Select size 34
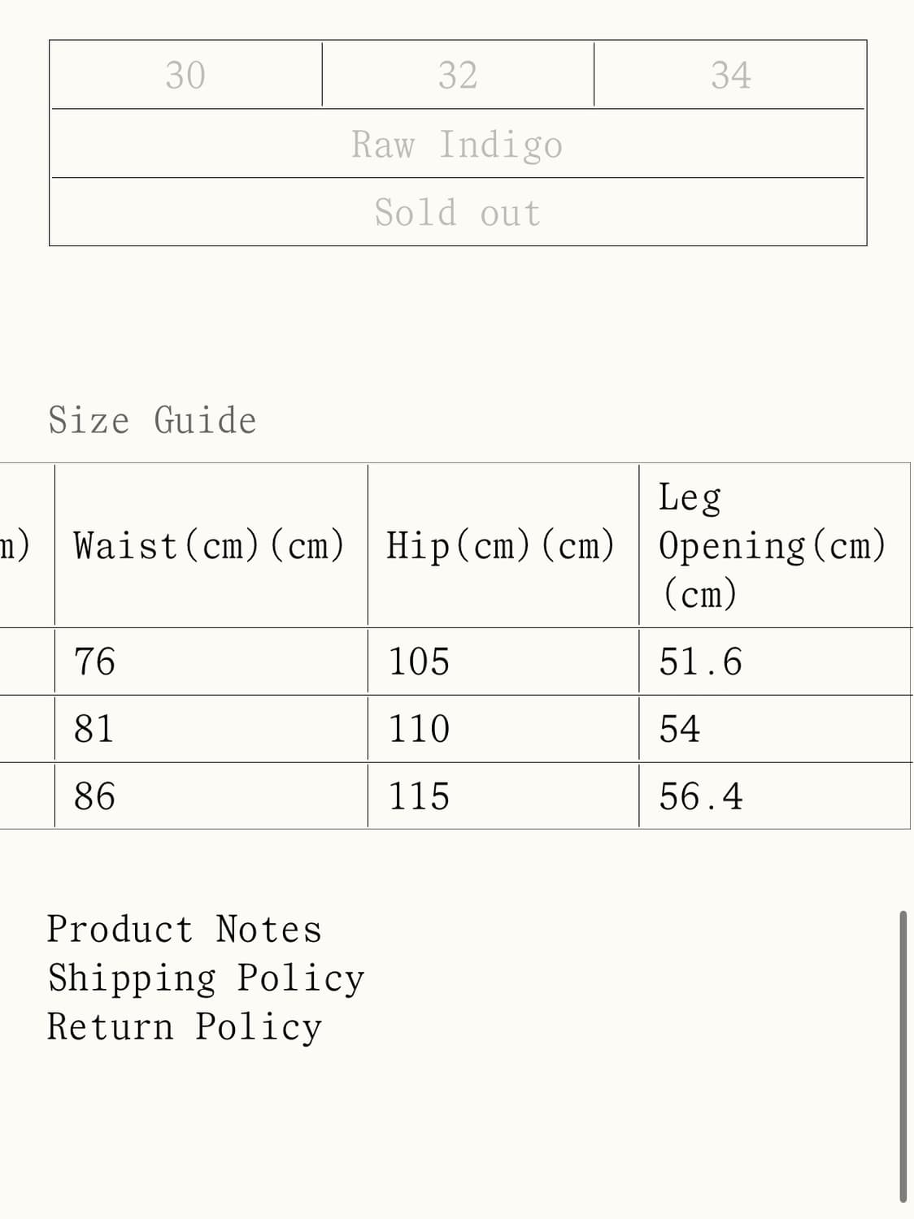Screen dimensions: 914x1219 (729, 75)
